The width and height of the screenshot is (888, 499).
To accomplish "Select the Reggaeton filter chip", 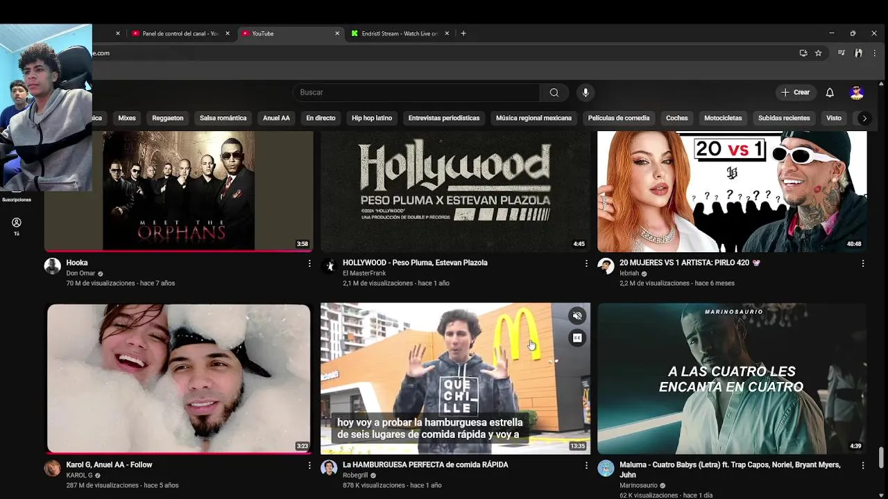I will (168, 118).
